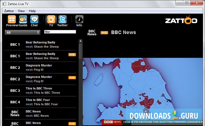Open the Help menu
The width and height of the screenshot is (205, 126).
click(32, 11)
